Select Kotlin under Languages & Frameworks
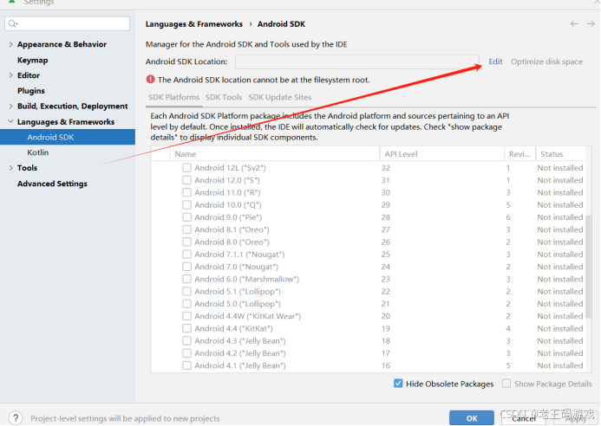This screenshot has height=426, width=601. pyautogui.click(x=38, y=152)
